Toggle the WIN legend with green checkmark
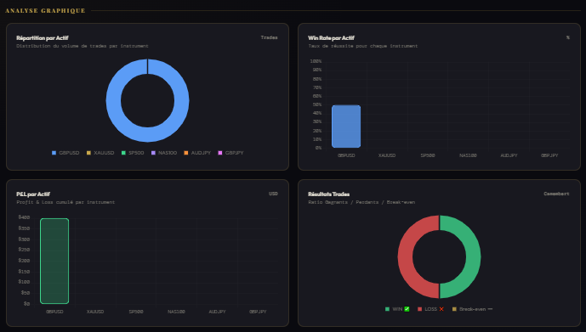The height and width of the screenshot is (332, 586). click(x=397, y=309)
